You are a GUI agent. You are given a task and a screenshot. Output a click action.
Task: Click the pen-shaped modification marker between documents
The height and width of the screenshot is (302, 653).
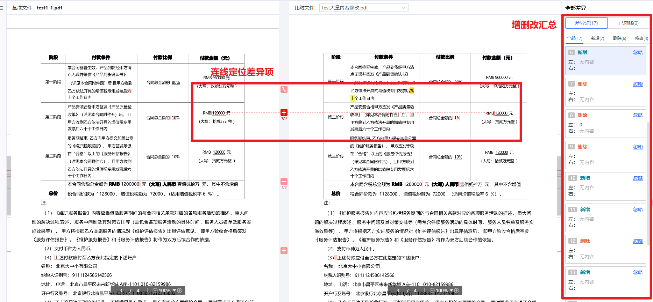[284, 89]
